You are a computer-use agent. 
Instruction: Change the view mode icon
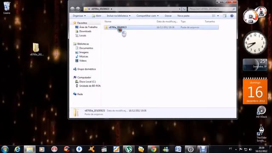coord(214,16)
